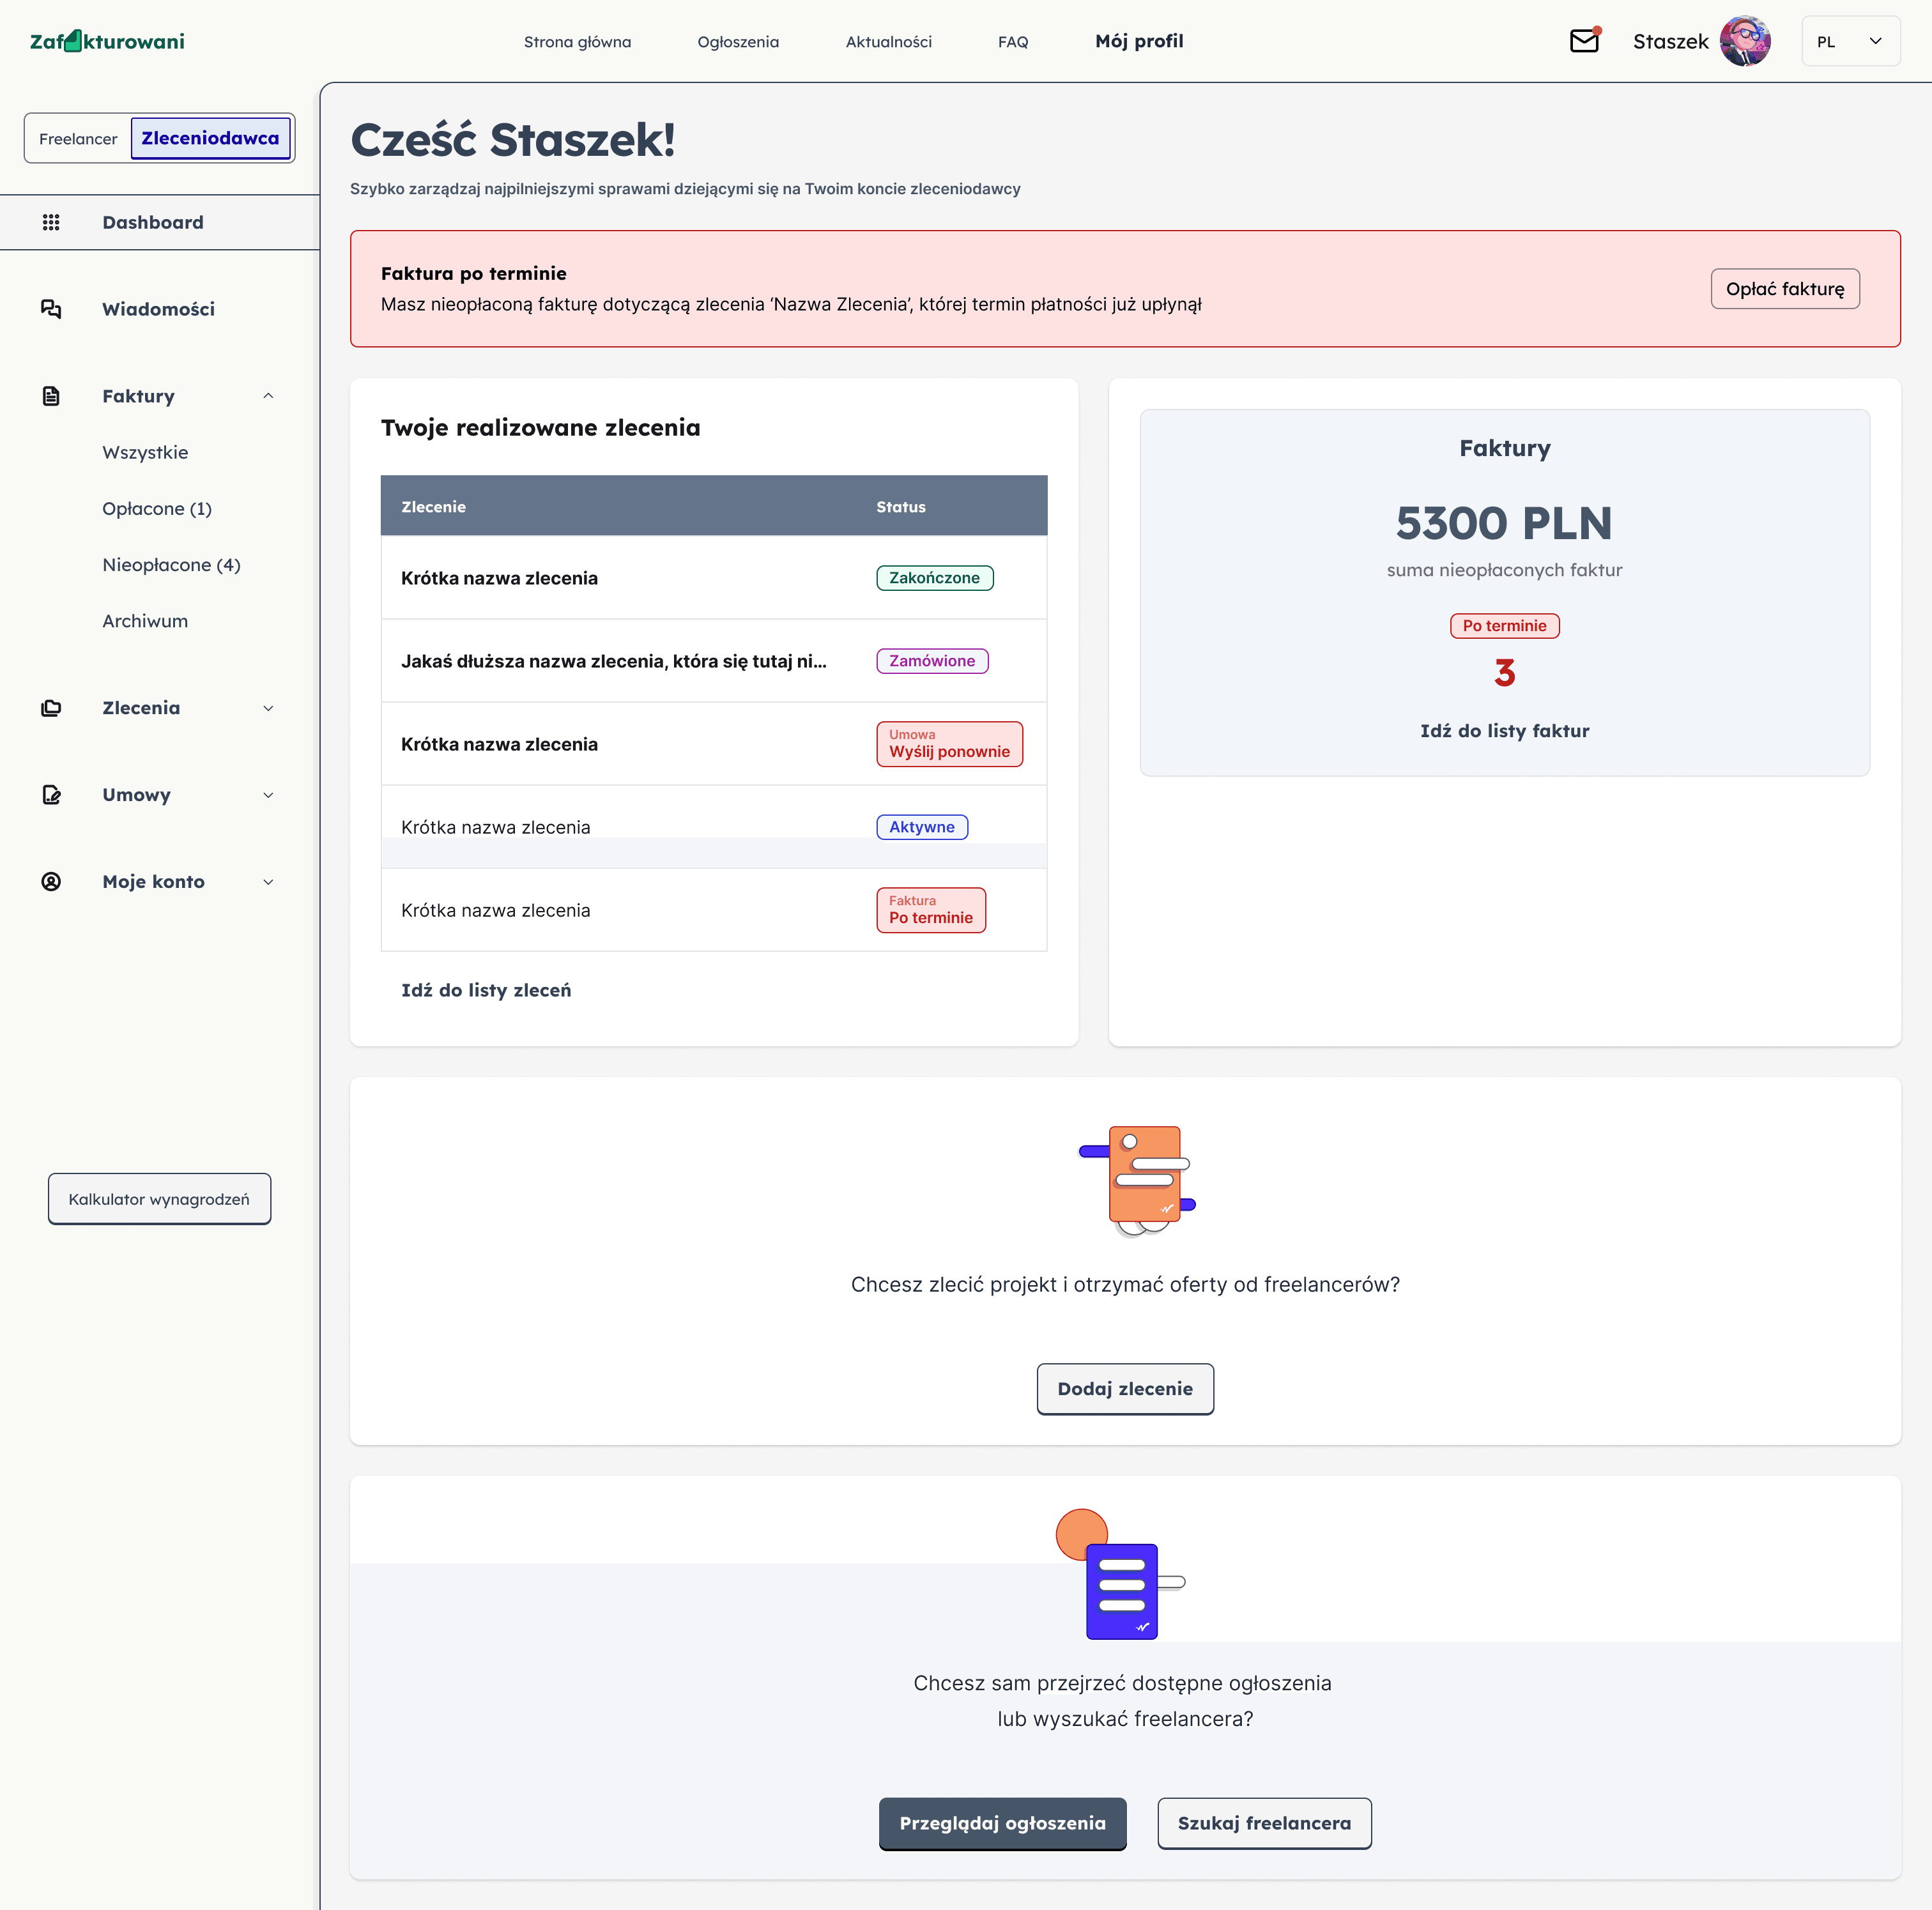The image size is (1932, 1910).
Task: Click Umowa Wyślij ponownie badge
Action: 949,744
